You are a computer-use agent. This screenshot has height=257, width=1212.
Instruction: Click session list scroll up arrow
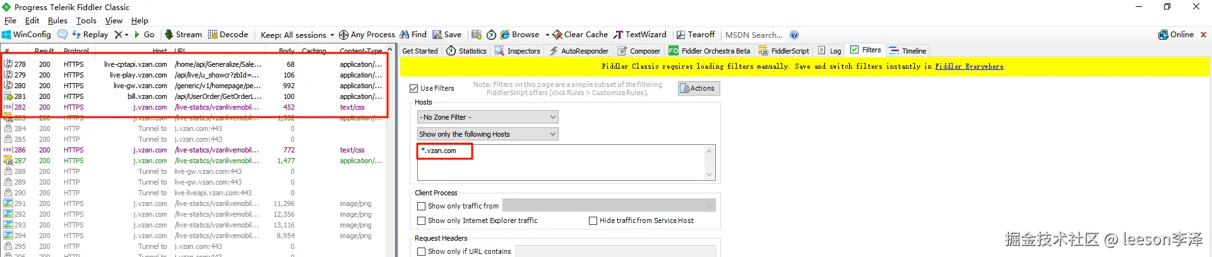click(389, 50)
